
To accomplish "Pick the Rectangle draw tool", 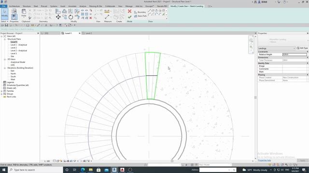I will (153, 11).
